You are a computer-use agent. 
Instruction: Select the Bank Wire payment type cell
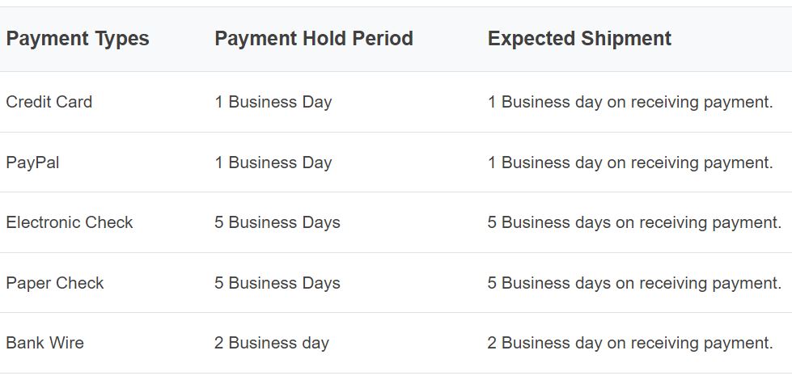tap(45, 343)
